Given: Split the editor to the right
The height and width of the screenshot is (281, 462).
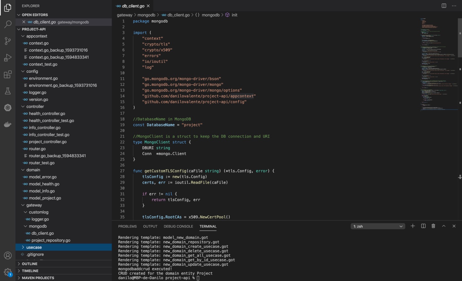Looking at the screenshot, I should (444, 6).
